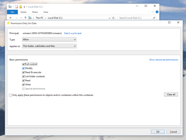Toggle the Write permission checkbox
The height and width of the screenshot is (140, 186).
tap(23, 84)
